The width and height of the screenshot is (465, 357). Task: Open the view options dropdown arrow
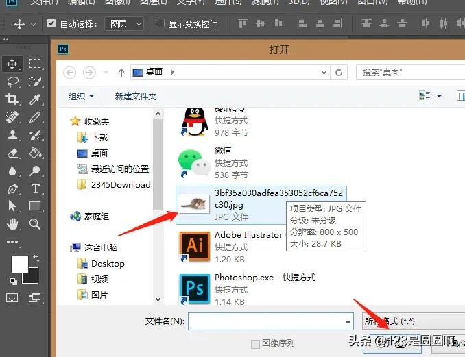(x=439, y=96)
